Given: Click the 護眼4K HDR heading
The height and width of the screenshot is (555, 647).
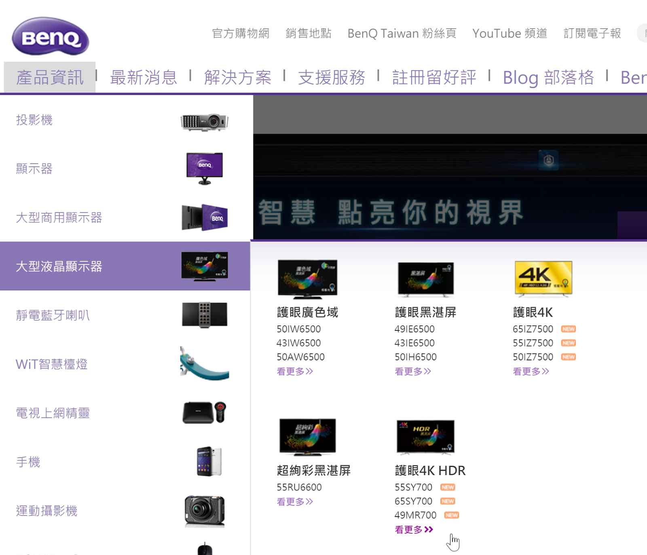Looking at the screenshot, I should click(430, 471).
